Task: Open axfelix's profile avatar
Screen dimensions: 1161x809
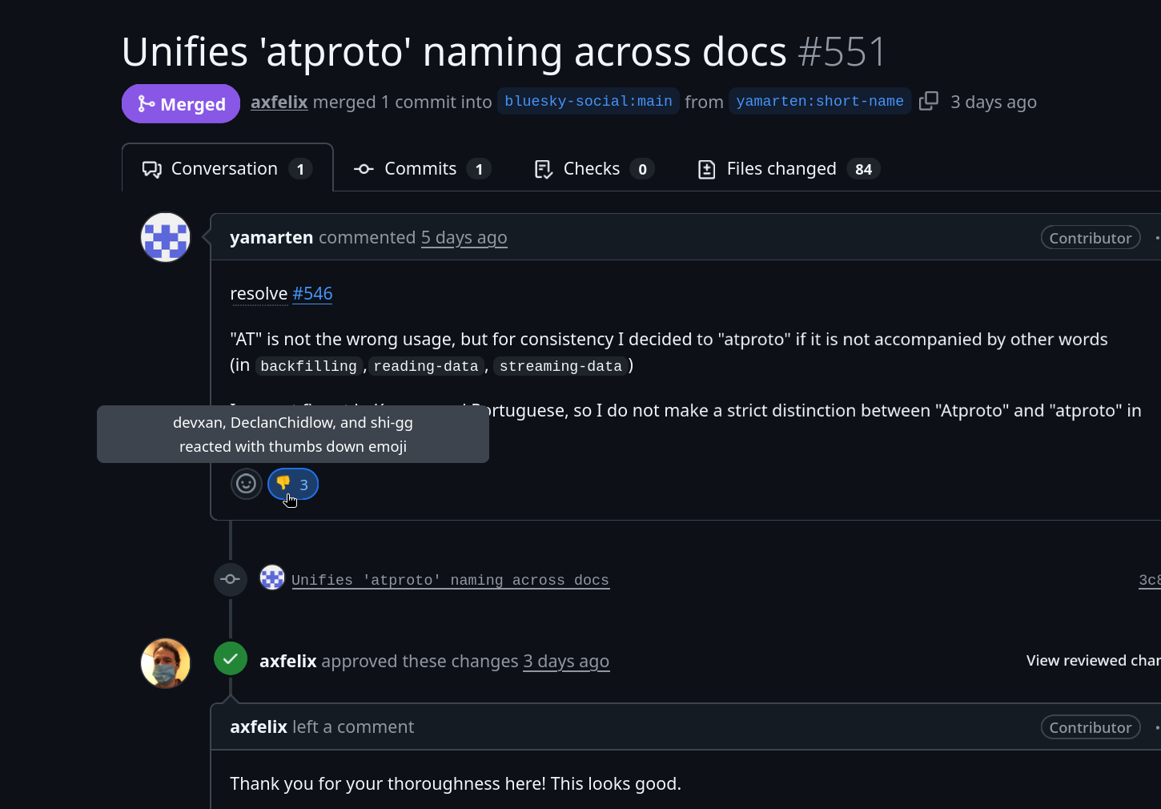Action: click(166, 663)
